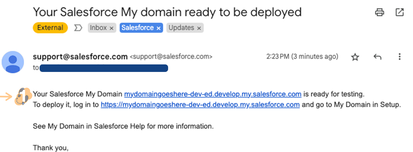Open the first mydomaingoeshere-dev-ed link

[213, 94]
